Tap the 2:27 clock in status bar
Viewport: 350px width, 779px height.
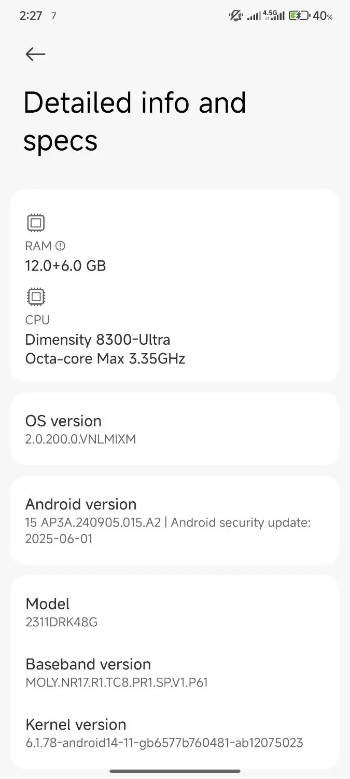(x=31, y=16)
